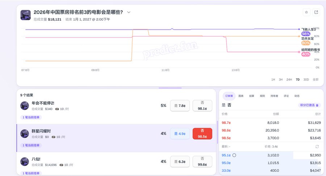Select the 30D chart range
326x176 pixels.
click(x=306, y=80)
